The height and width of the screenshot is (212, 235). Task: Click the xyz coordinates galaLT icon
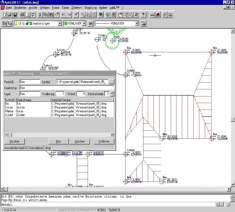170,15
